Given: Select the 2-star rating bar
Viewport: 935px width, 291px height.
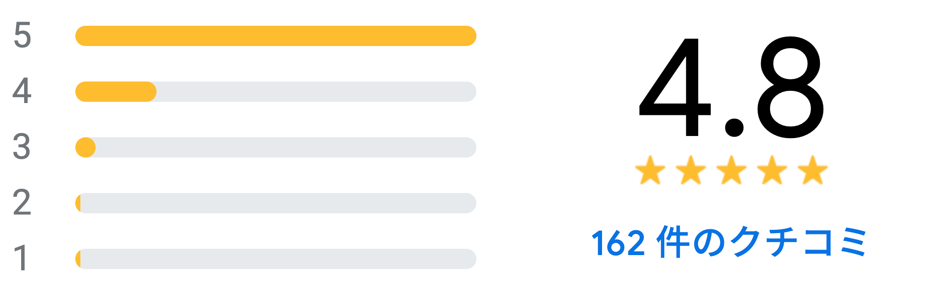Looking at the screenshot, I should pos(276,203).
